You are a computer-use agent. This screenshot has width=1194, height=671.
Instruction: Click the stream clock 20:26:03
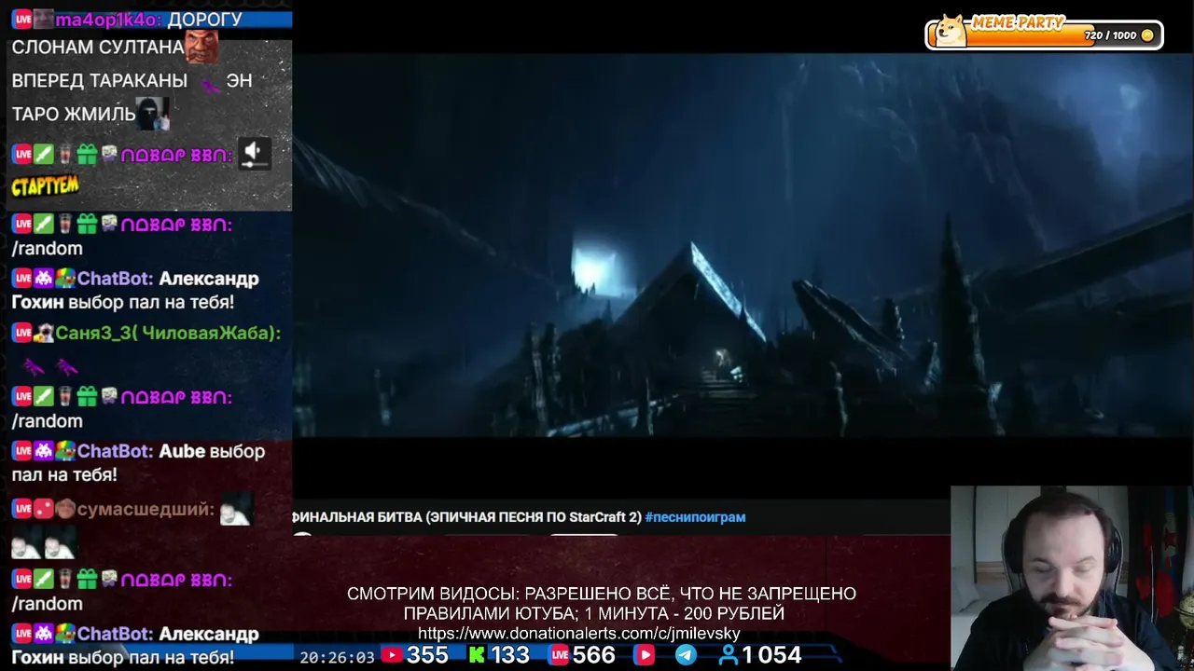point(337,657)
